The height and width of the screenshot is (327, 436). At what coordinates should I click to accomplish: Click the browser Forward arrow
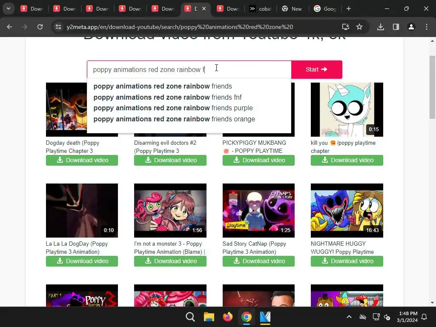[25, 27]
